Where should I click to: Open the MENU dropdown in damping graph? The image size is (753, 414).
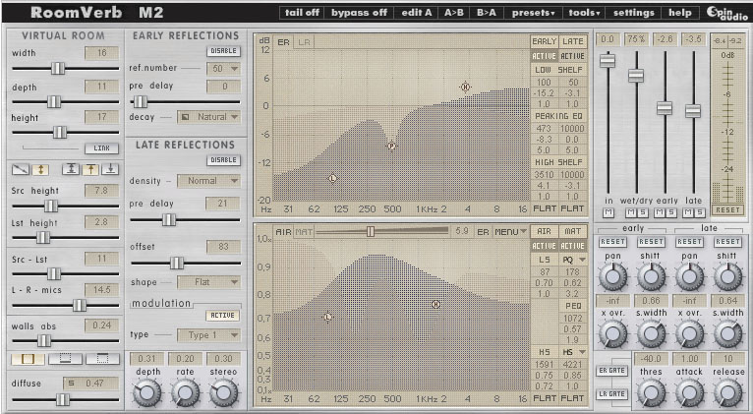click(x=510, y=232)
